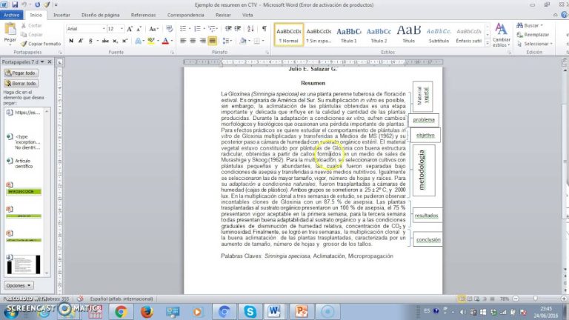Image resolution: width=569 pixels, height=320 pixels.
Task: Switch to Insertar tab
Action: point(61,15)
